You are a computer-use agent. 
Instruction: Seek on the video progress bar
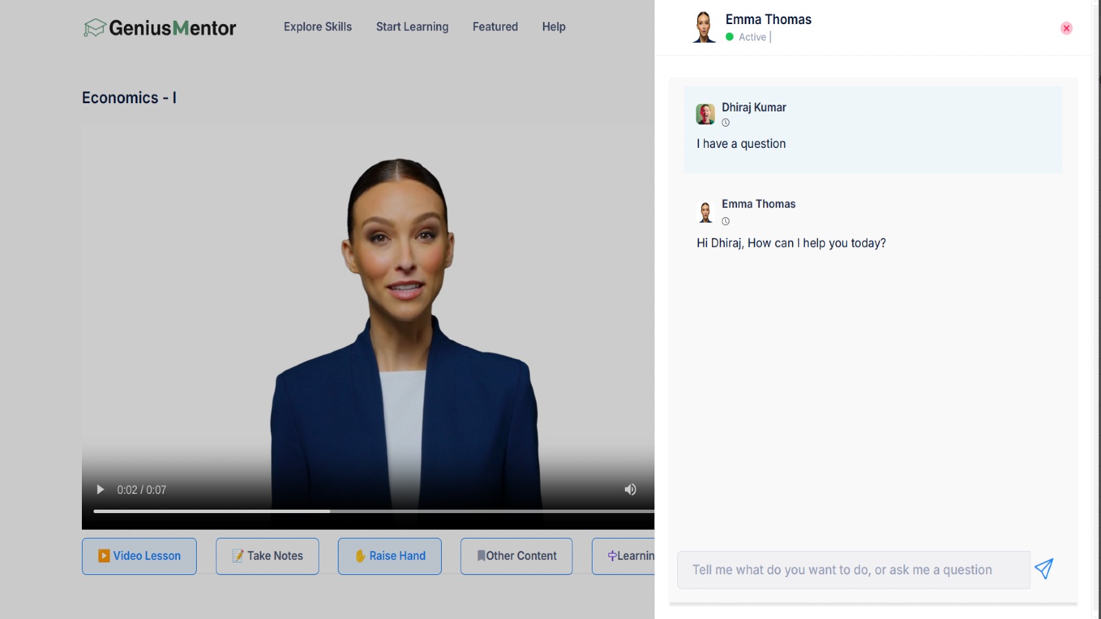click(374, 511)
